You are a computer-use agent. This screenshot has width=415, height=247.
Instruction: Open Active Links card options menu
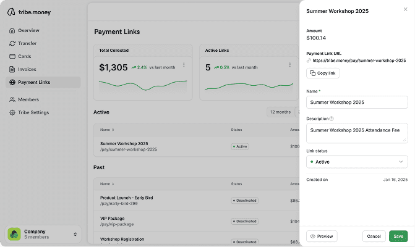click(x=289, y=65)
